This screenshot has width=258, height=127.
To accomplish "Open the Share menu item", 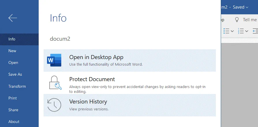I will [13, 110].
